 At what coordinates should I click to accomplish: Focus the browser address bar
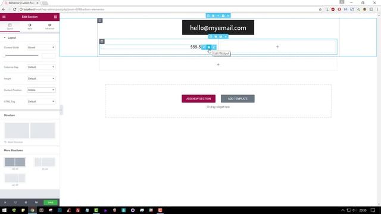pyautogui.click(x=168, y=10)
